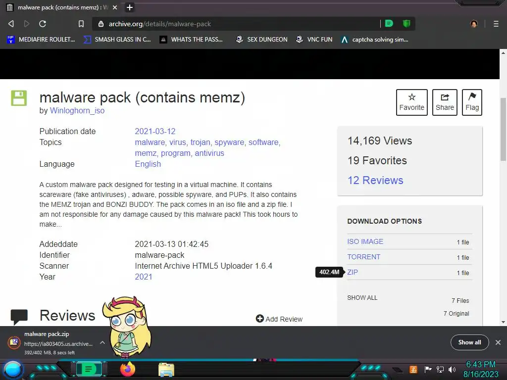The image size is (507, 380).
Task: Open the captcha solving sim... bookmark
Action: pyautogui.click(x=375, y=40)
